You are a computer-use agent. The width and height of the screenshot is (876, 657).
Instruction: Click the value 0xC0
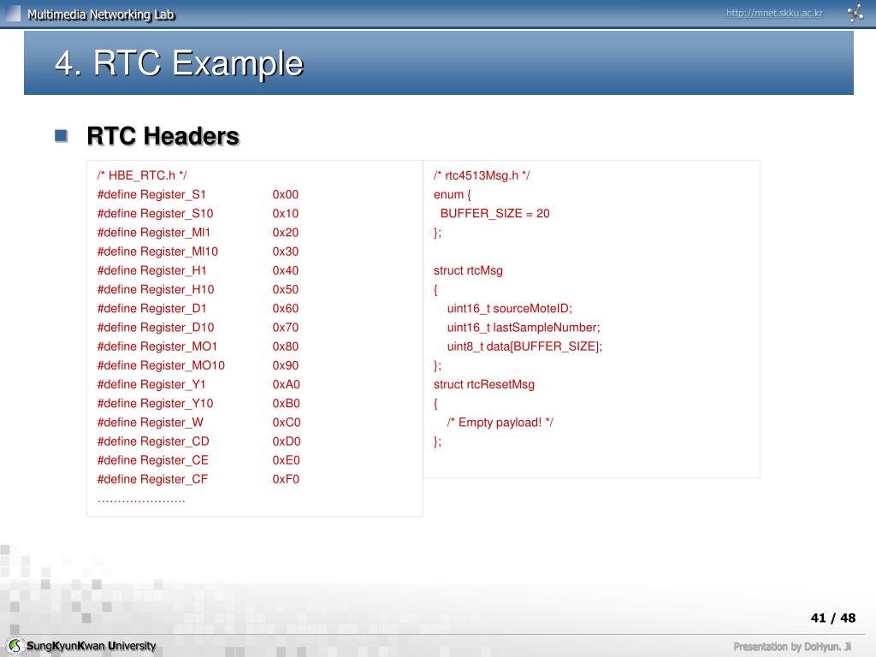(287, 423)
